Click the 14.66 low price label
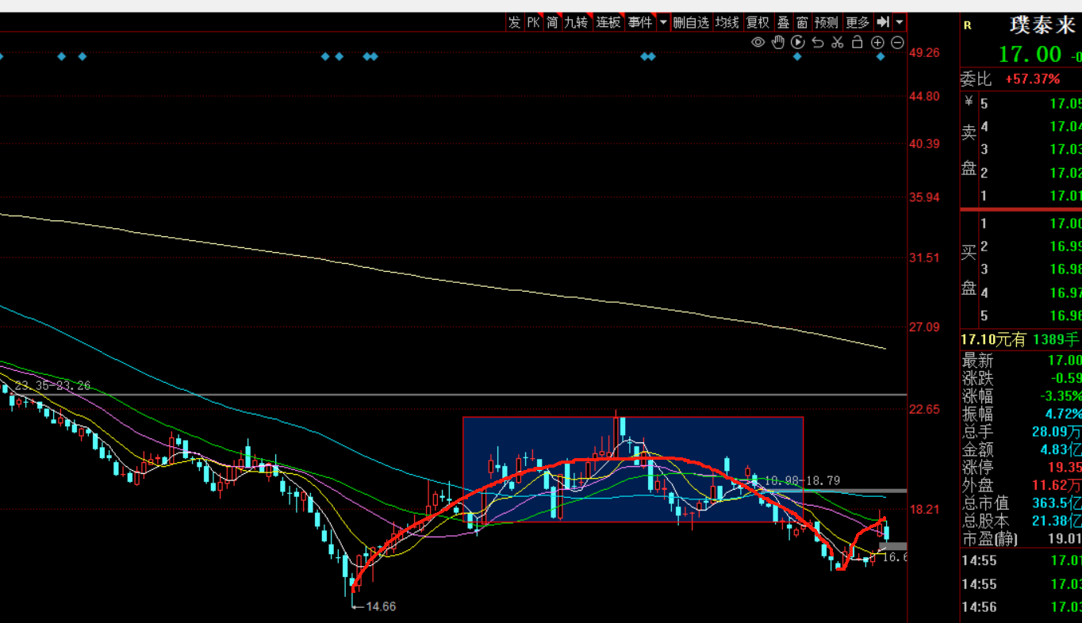 coord(380,606)
